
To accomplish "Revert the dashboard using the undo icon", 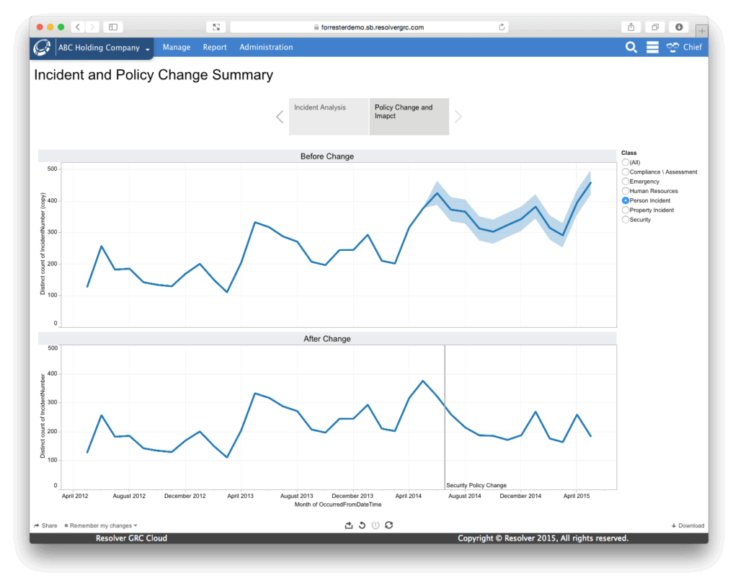I will coord(362,525).
